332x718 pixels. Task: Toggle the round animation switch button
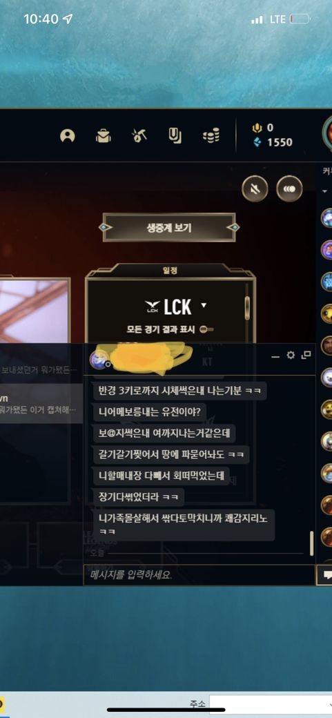tap(289, 188)
